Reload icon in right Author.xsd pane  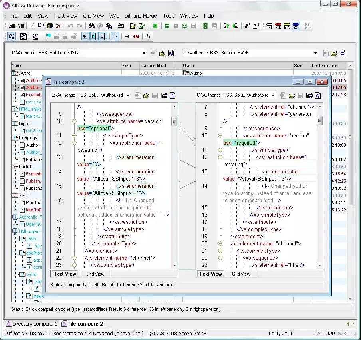point(318,95)
